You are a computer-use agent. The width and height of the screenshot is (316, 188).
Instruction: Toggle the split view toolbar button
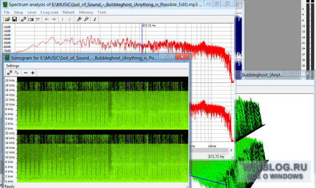tap(31, 19)
